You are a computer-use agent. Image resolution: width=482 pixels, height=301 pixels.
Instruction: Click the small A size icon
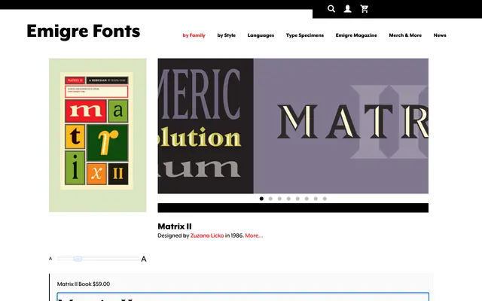(50, 259)
